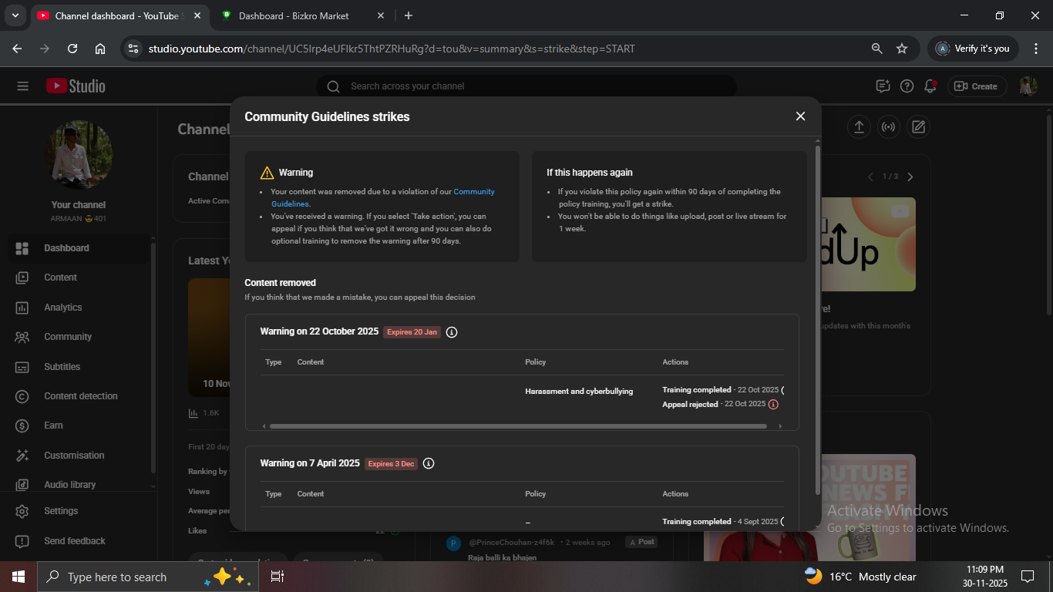The height and width of the screenshot is (592, 1053).
Task: Show next card with right chevron
Action: [910, 177]
